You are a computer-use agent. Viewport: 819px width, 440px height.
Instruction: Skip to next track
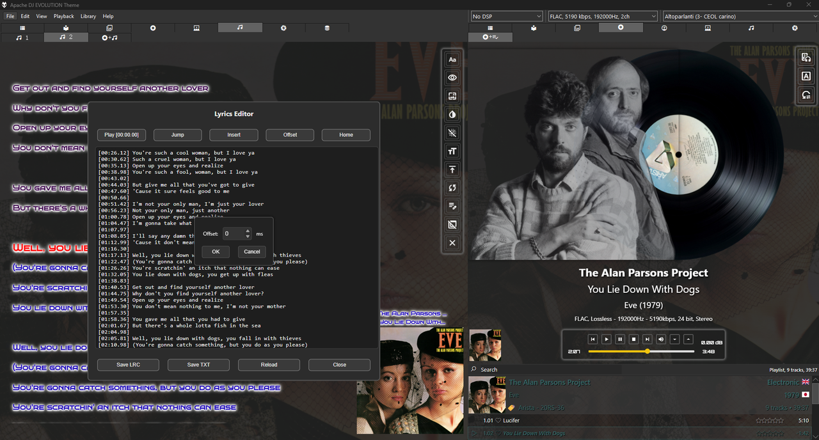pyautogui.click(x=648, y=339)
